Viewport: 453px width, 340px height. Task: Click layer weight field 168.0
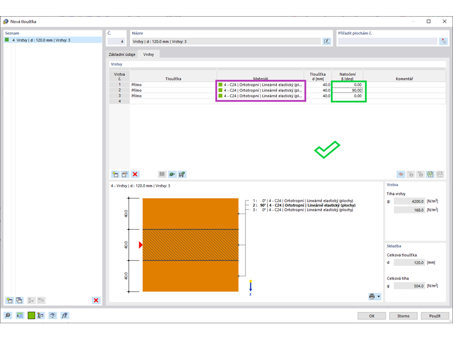409,210
